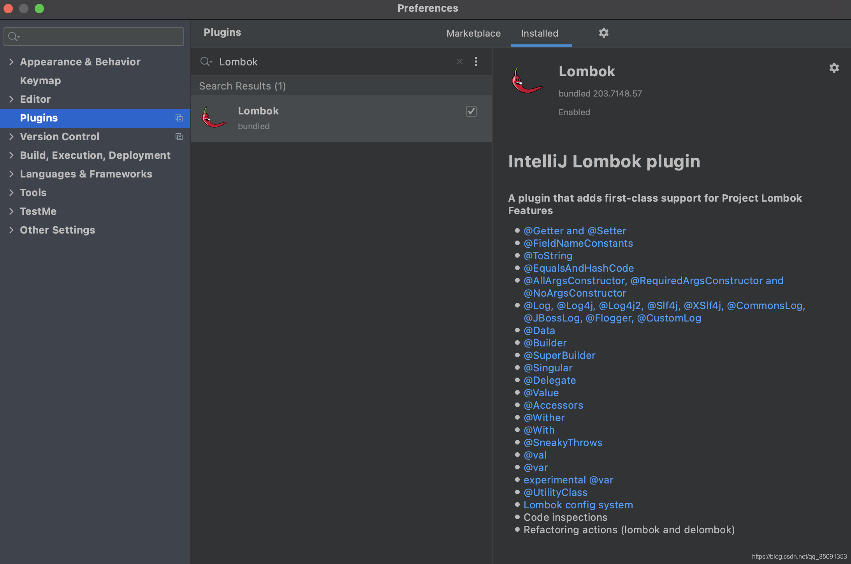Click the plugin search magnifier icon
The width and height of the screenshot is (851, 564).
pos(206,61)
